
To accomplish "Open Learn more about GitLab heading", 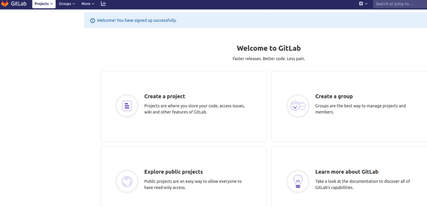I will [x=346, y=172].
